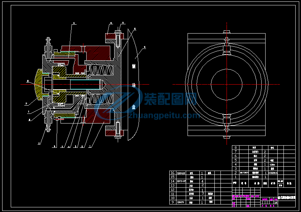Screen dimensions: 301x212
Task: Select the GB699 standard code cell
Action: 180,202
